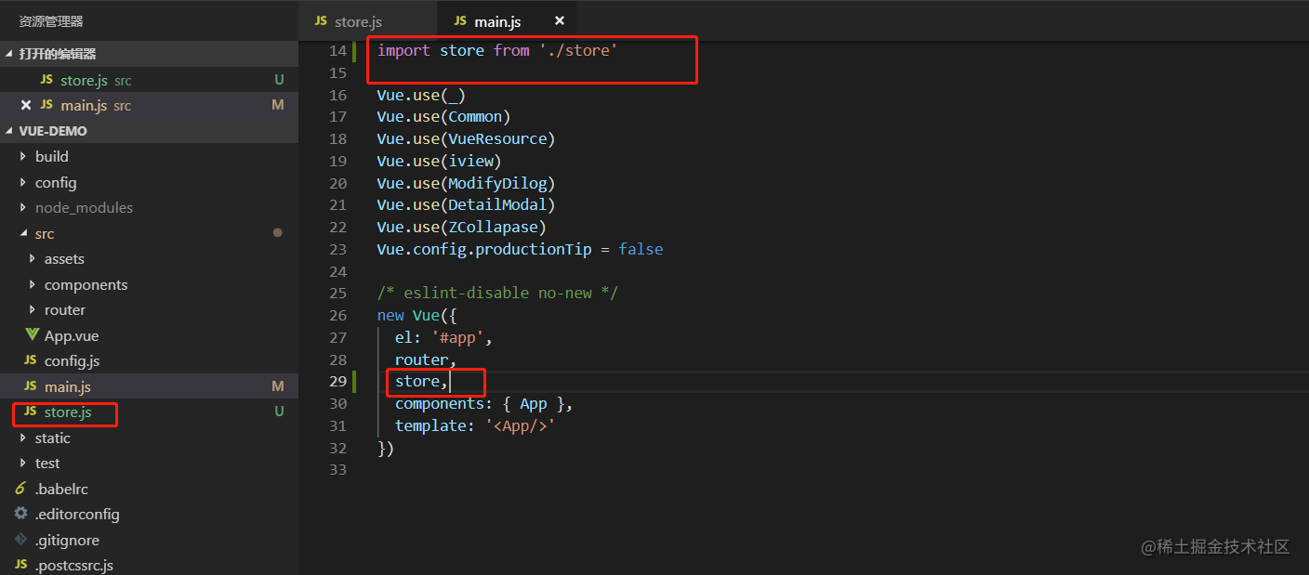Click JS icon of main.js in open editors

click(x=46, y=105)
